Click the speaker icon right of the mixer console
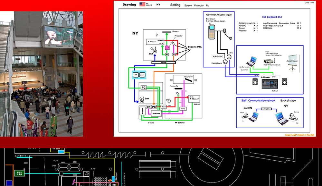The image size is (322, 186). tap(284, 82)
